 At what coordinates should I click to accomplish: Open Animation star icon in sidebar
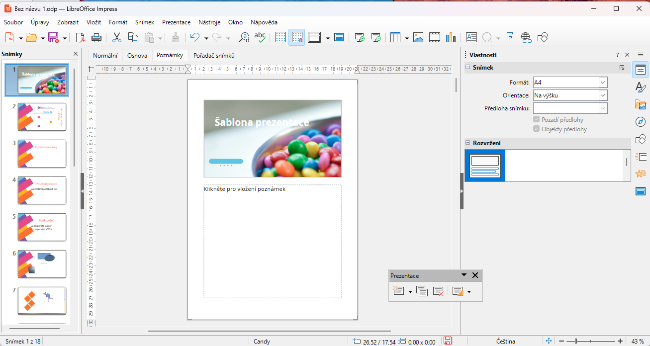click(641, 174)
